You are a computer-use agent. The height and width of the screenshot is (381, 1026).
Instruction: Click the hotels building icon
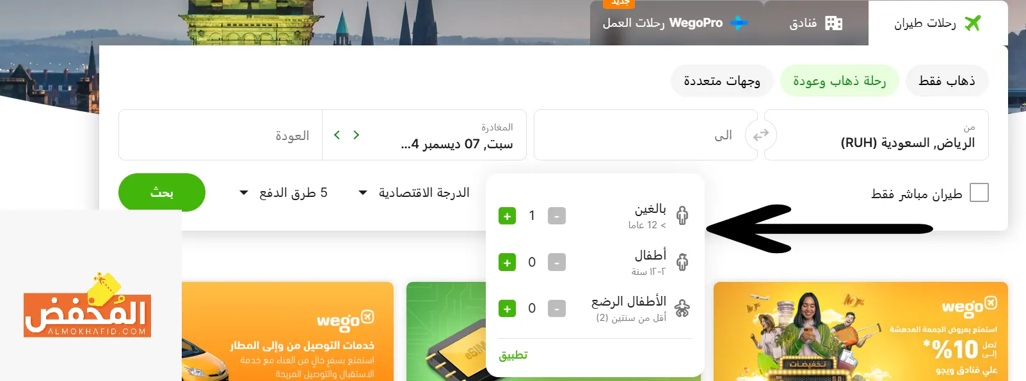[x=834, y=23]
